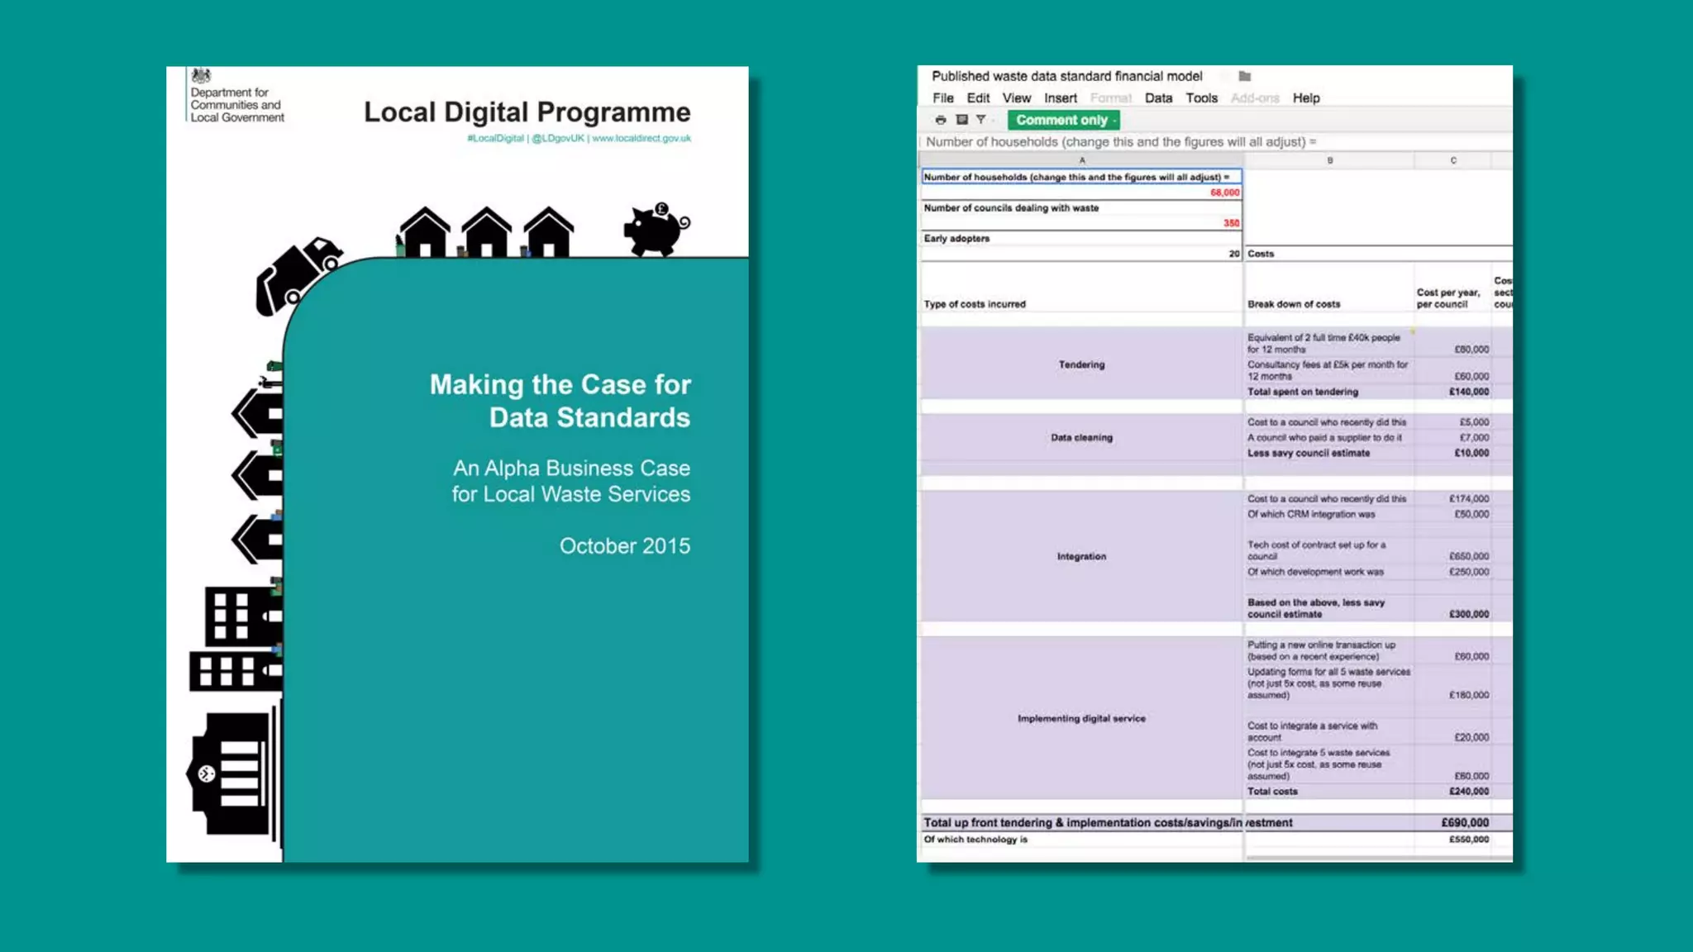Image resolution: width=1693 pixels, height=952 pixels.
Task: Open the Data menu
Action: [1157, 98]
